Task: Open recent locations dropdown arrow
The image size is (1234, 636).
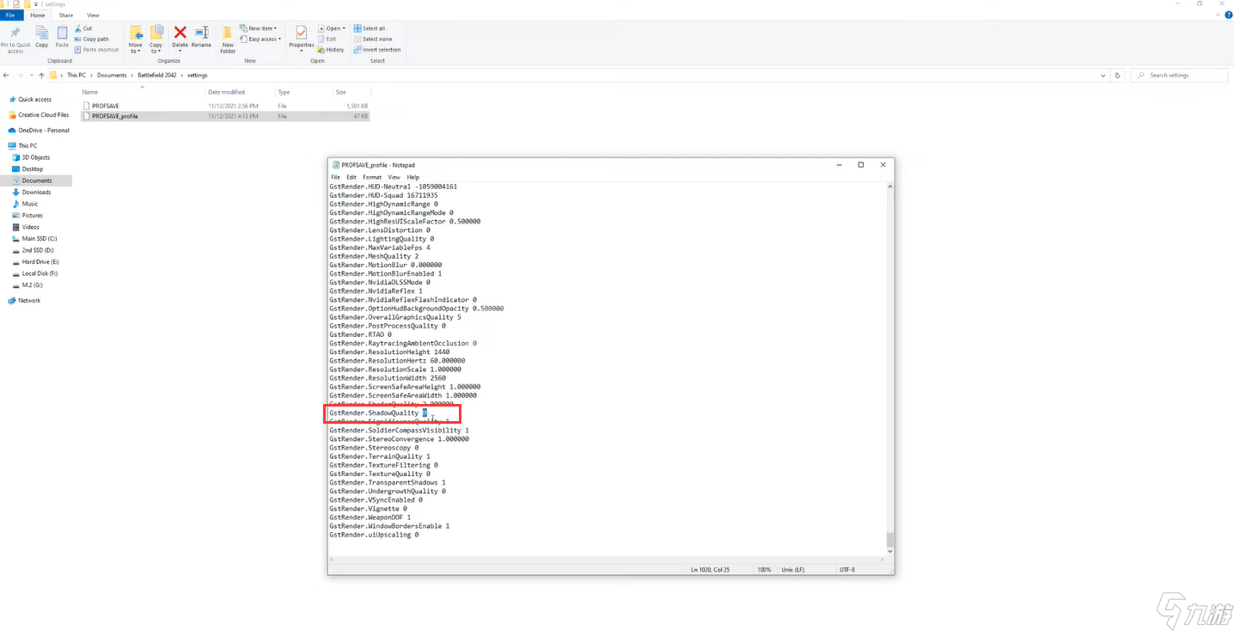Action: pos(31,76)
